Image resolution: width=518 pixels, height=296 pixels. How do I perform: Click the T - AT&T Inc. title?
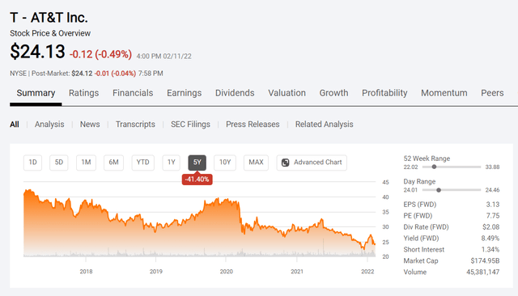coord(49,18)
